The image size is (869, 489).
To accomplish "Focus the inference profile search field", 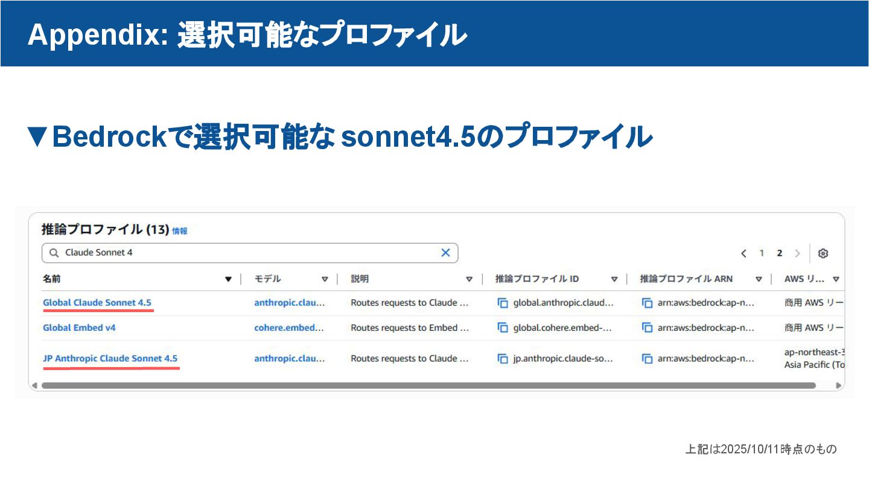I will [250, 253].
